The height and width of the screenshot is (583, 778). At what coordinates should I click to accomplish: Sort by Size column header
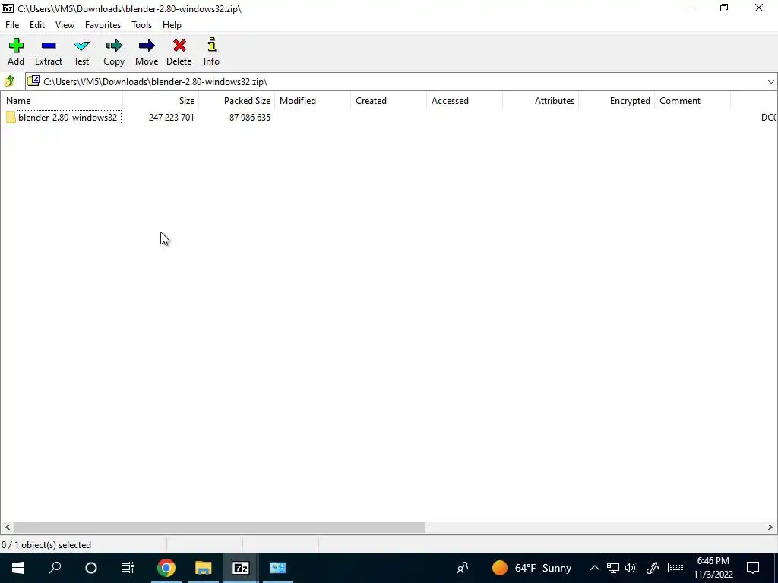(161, 101)
